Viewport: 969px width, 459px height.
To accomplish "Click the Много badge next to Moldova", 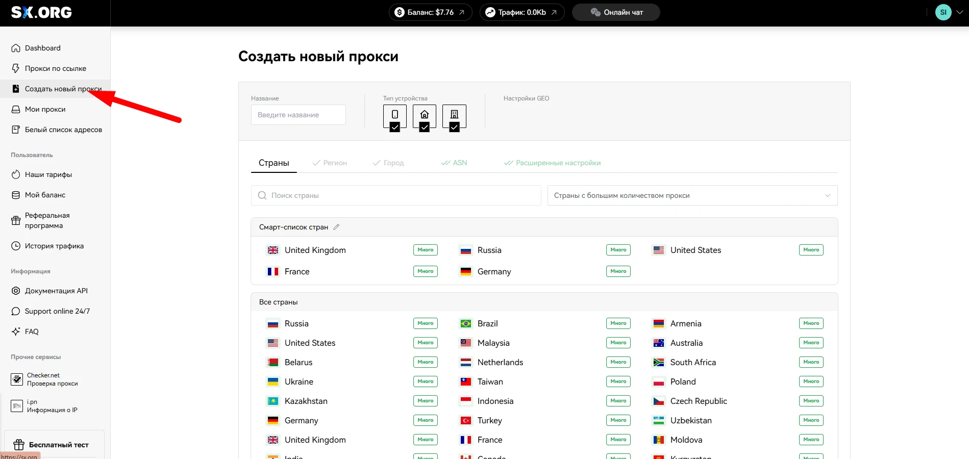I will point(811,440).
